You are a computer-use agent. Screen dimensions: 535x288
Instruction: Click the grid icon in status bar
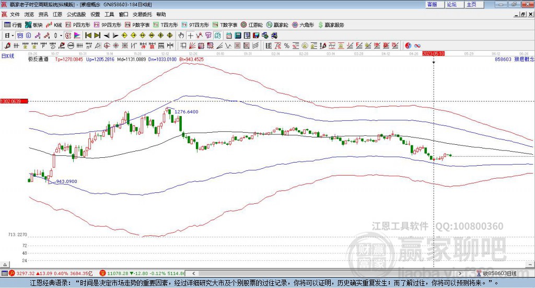point(4,273)
